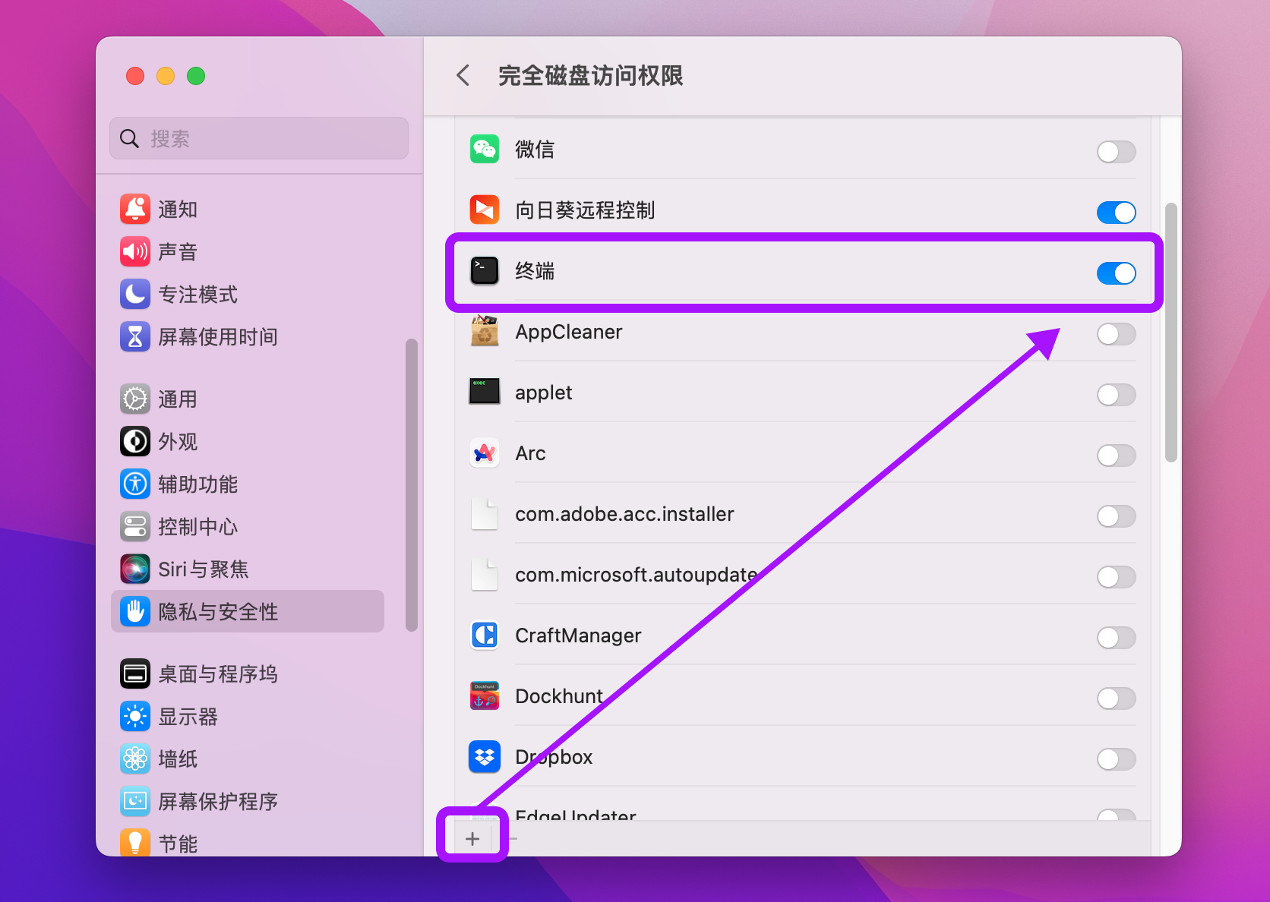Click the search magnifier icon
This screenshot has width=1270, height=902.
(130, 139)
